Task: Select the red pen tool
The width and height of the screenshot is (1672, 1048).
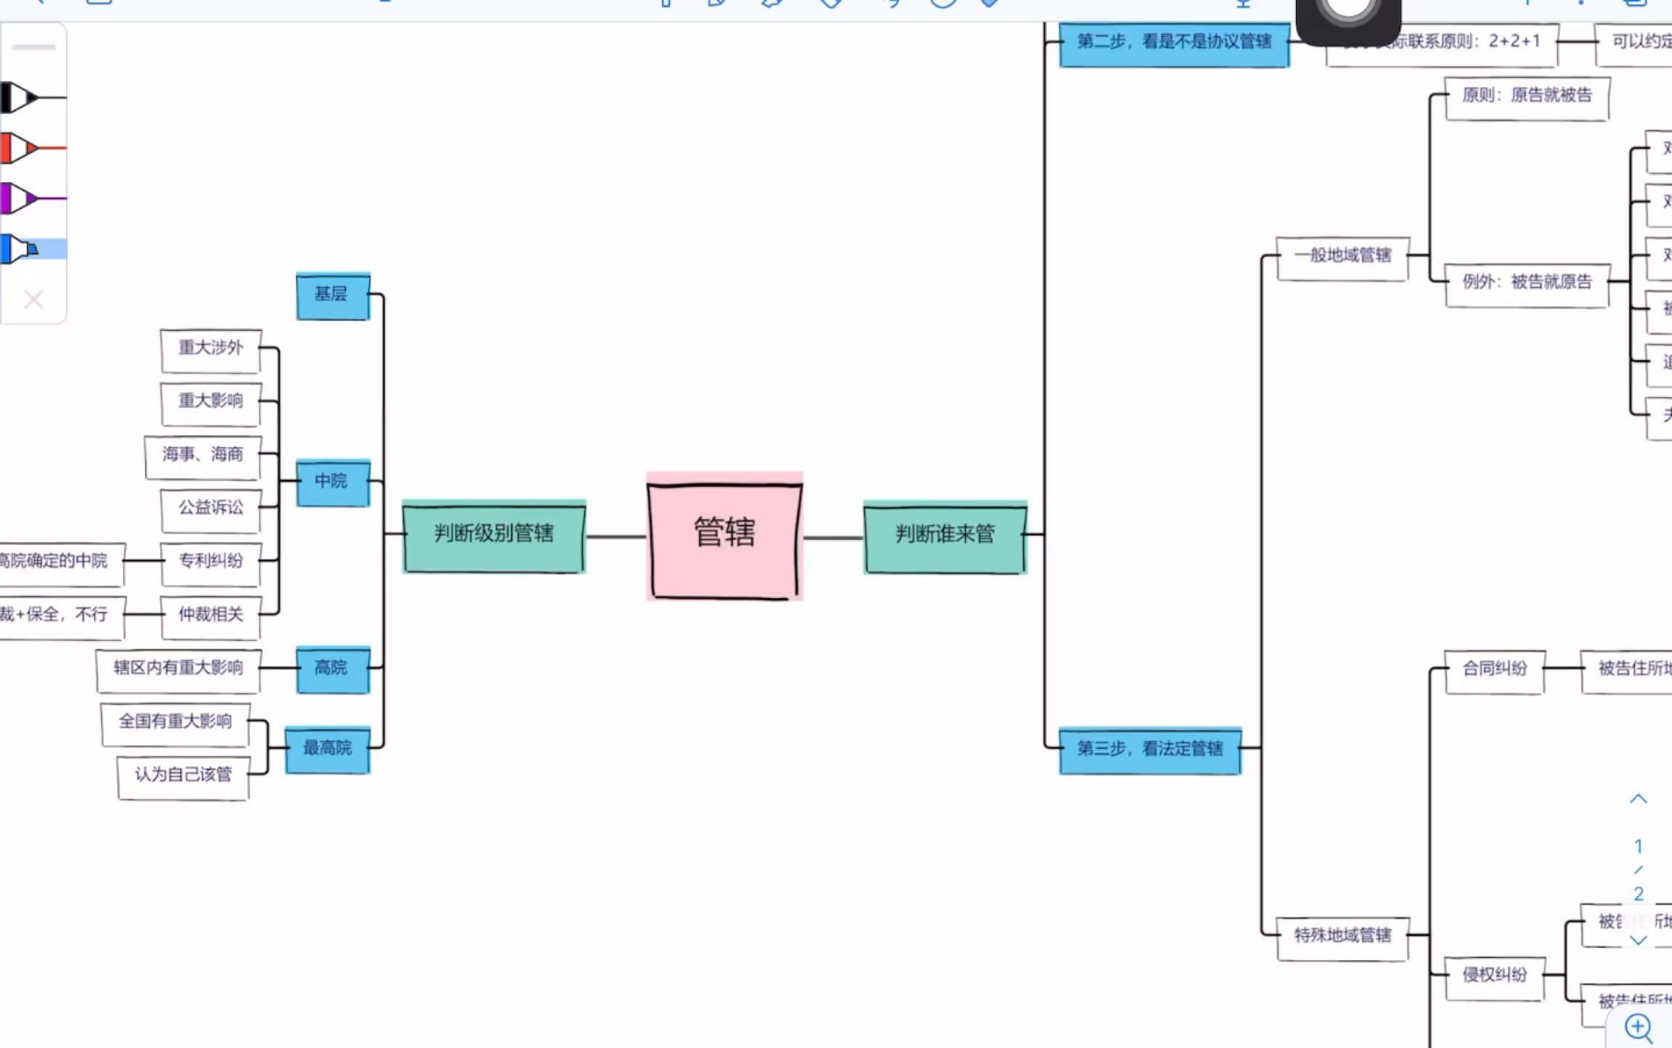Action: coord(33,148)
